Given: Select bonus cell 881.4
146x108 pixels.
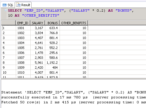Looking at the screenshot, I should click(x=52, y=38).
